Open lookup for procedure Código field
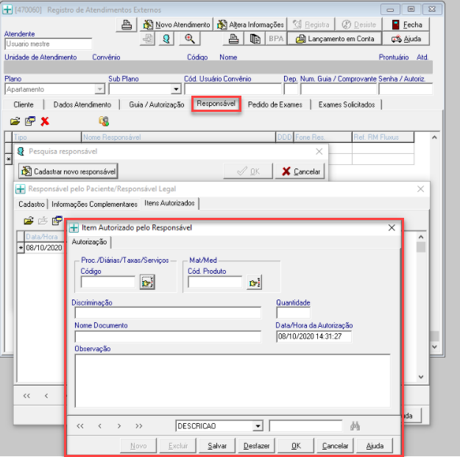 coord(147,282)
